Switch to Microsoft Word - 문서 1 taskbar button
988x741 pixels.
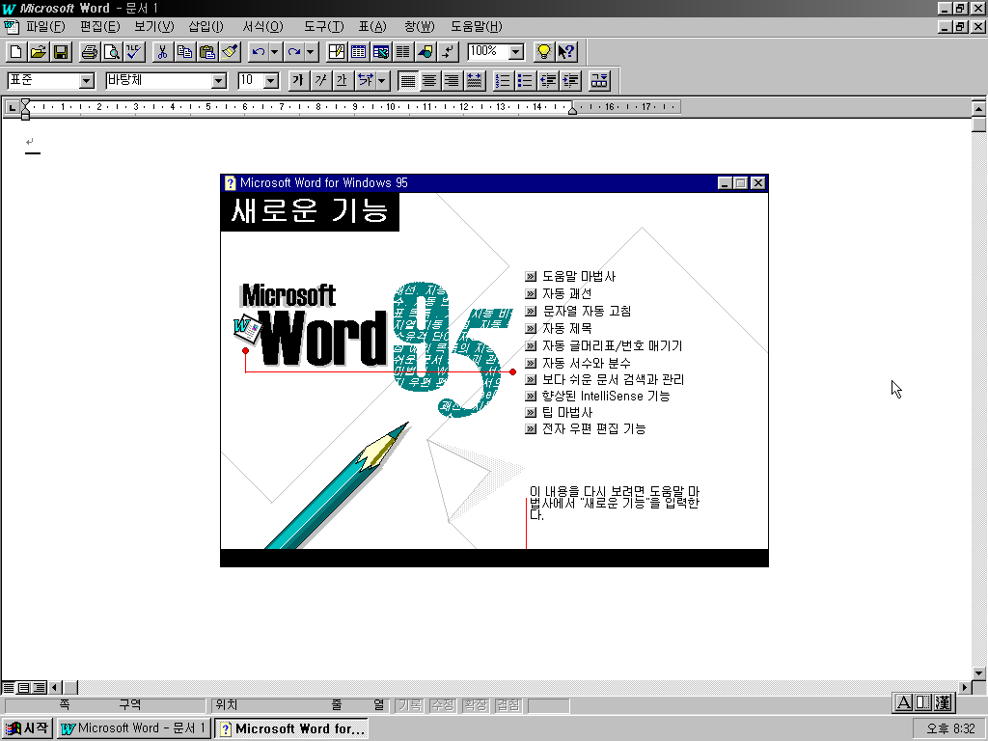click(x=133, y=728)
